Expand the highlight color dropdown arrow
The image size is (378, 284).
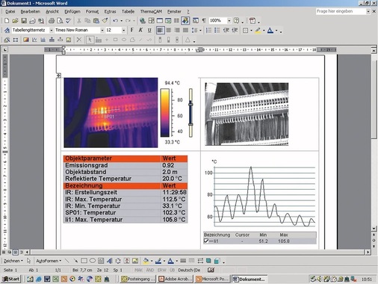point(264,31)
